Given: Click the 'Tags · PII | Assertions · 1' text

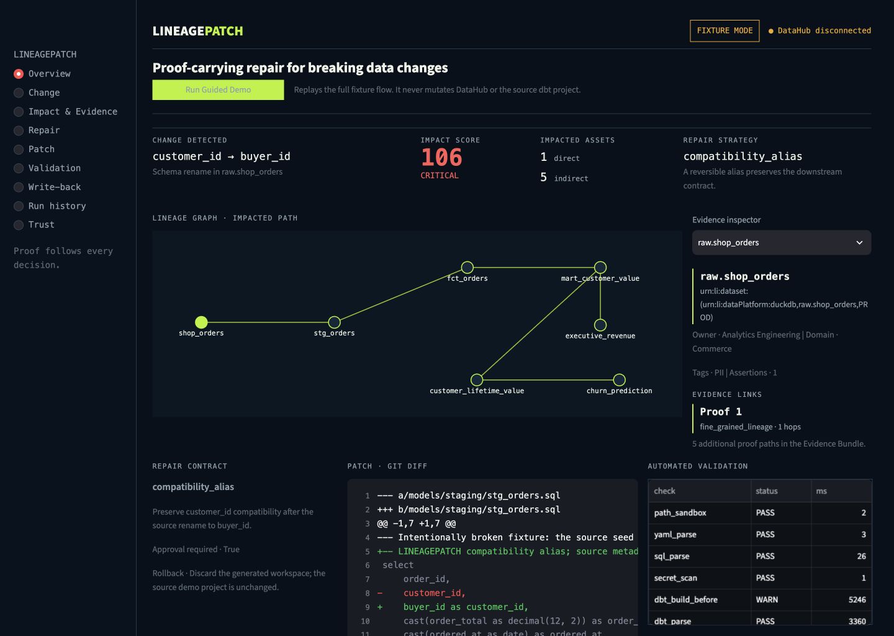Looking at the screenshot, I should pyautogui.click(x=734, y=373).
